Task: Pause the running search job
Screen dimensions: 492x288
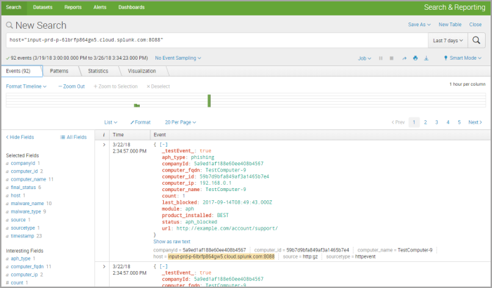Action: (382, 58)
